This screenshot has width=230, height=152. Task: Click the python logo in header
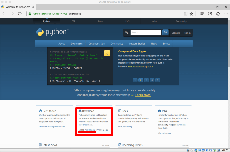tap(52, 32)
